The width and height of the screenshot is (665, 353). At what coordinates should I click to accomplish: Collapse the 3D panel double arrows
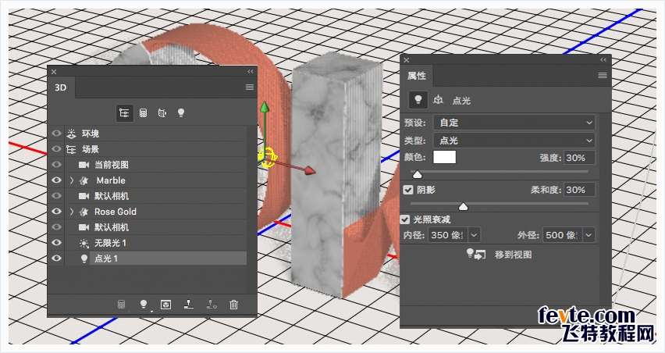(251, 72)
